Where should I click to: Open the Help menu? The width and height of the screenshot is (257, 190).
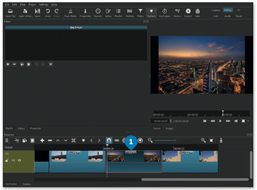(54, 5)
